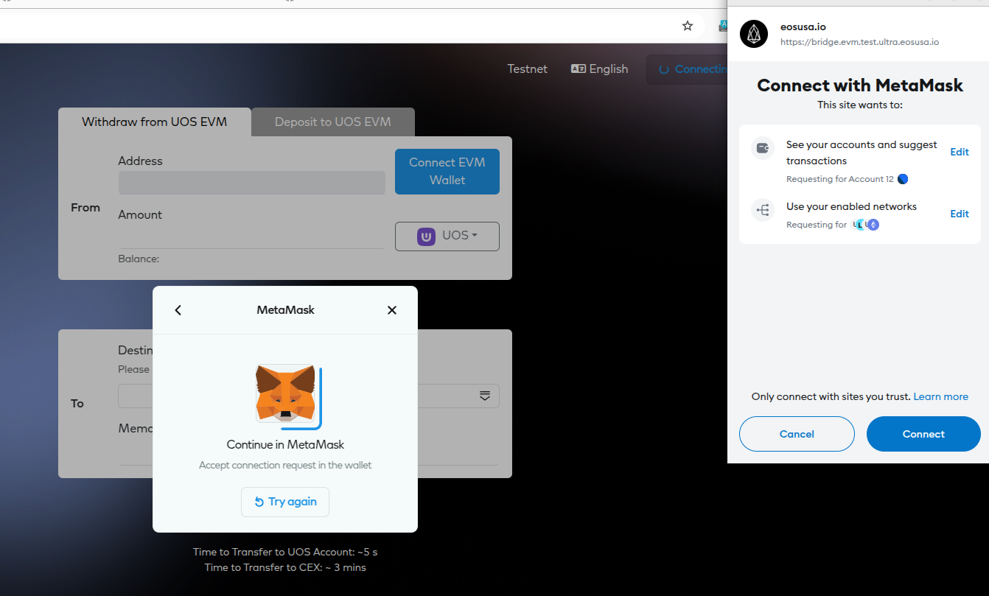This screenshot has height=596, width=989.
Task: Click Try again in MetaMask dialog
Action: (x=285, y=502)
